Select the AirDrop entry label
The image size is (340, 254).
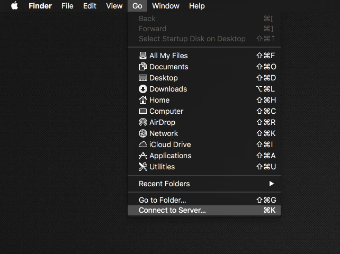click(162, 122)
